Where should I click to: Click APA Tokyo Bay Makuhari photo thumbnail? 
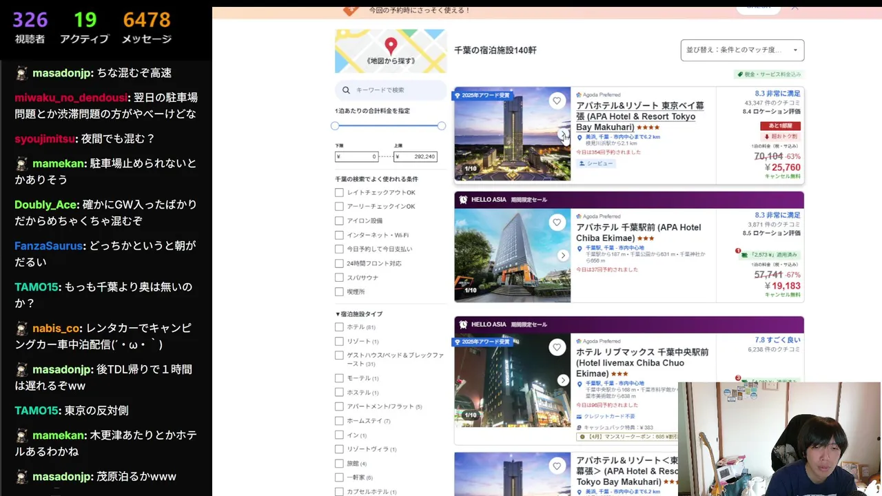click(512, 134)
